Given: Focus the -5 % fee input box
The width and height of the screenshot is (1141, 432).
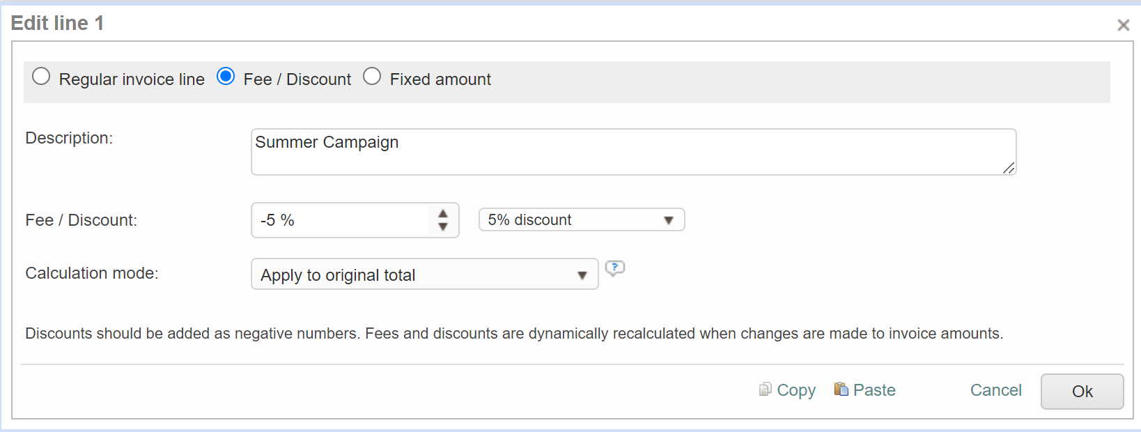Looking at the screenshot, I should pyautogui.click(x=341, y=221).
